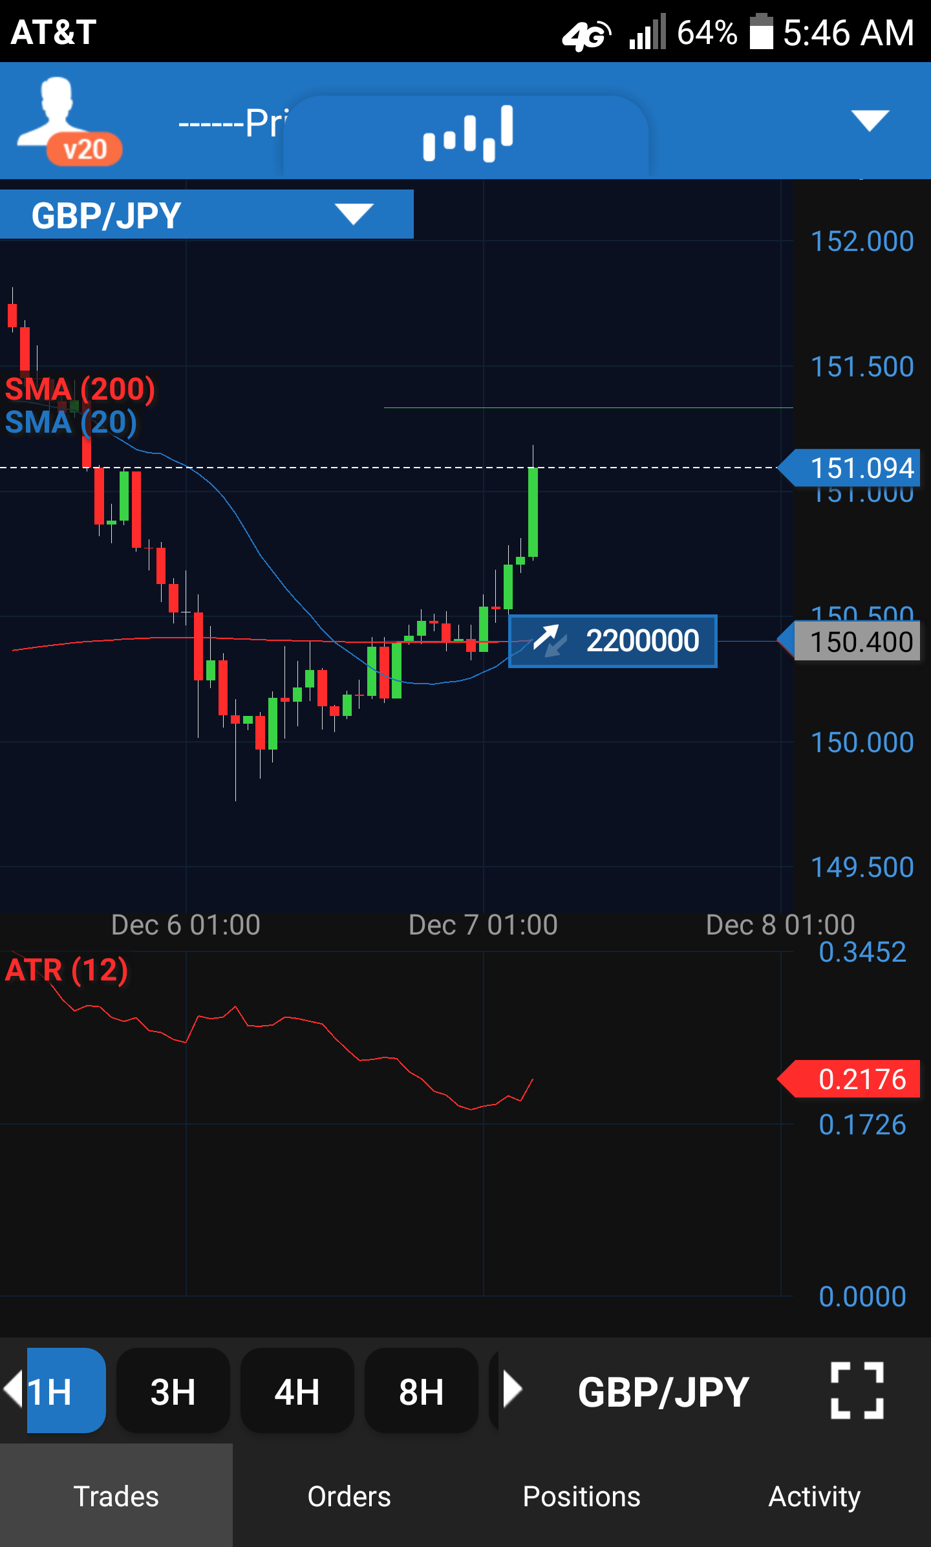Image resolution: width=931 pixels, height=1547 pixels.
Task: Tap the 149.500 price axis label
Action: 862,867
